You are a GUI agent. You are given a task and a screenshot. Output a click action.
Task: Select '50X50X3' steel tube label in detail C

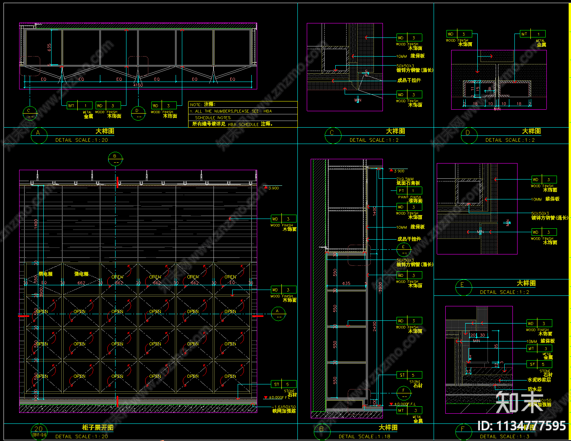[x=405, y=66]
